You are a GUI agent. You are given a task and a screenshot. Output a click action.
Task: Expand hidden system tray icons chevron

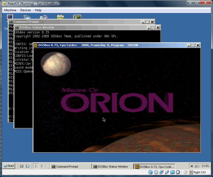click(x=192, y=166)
